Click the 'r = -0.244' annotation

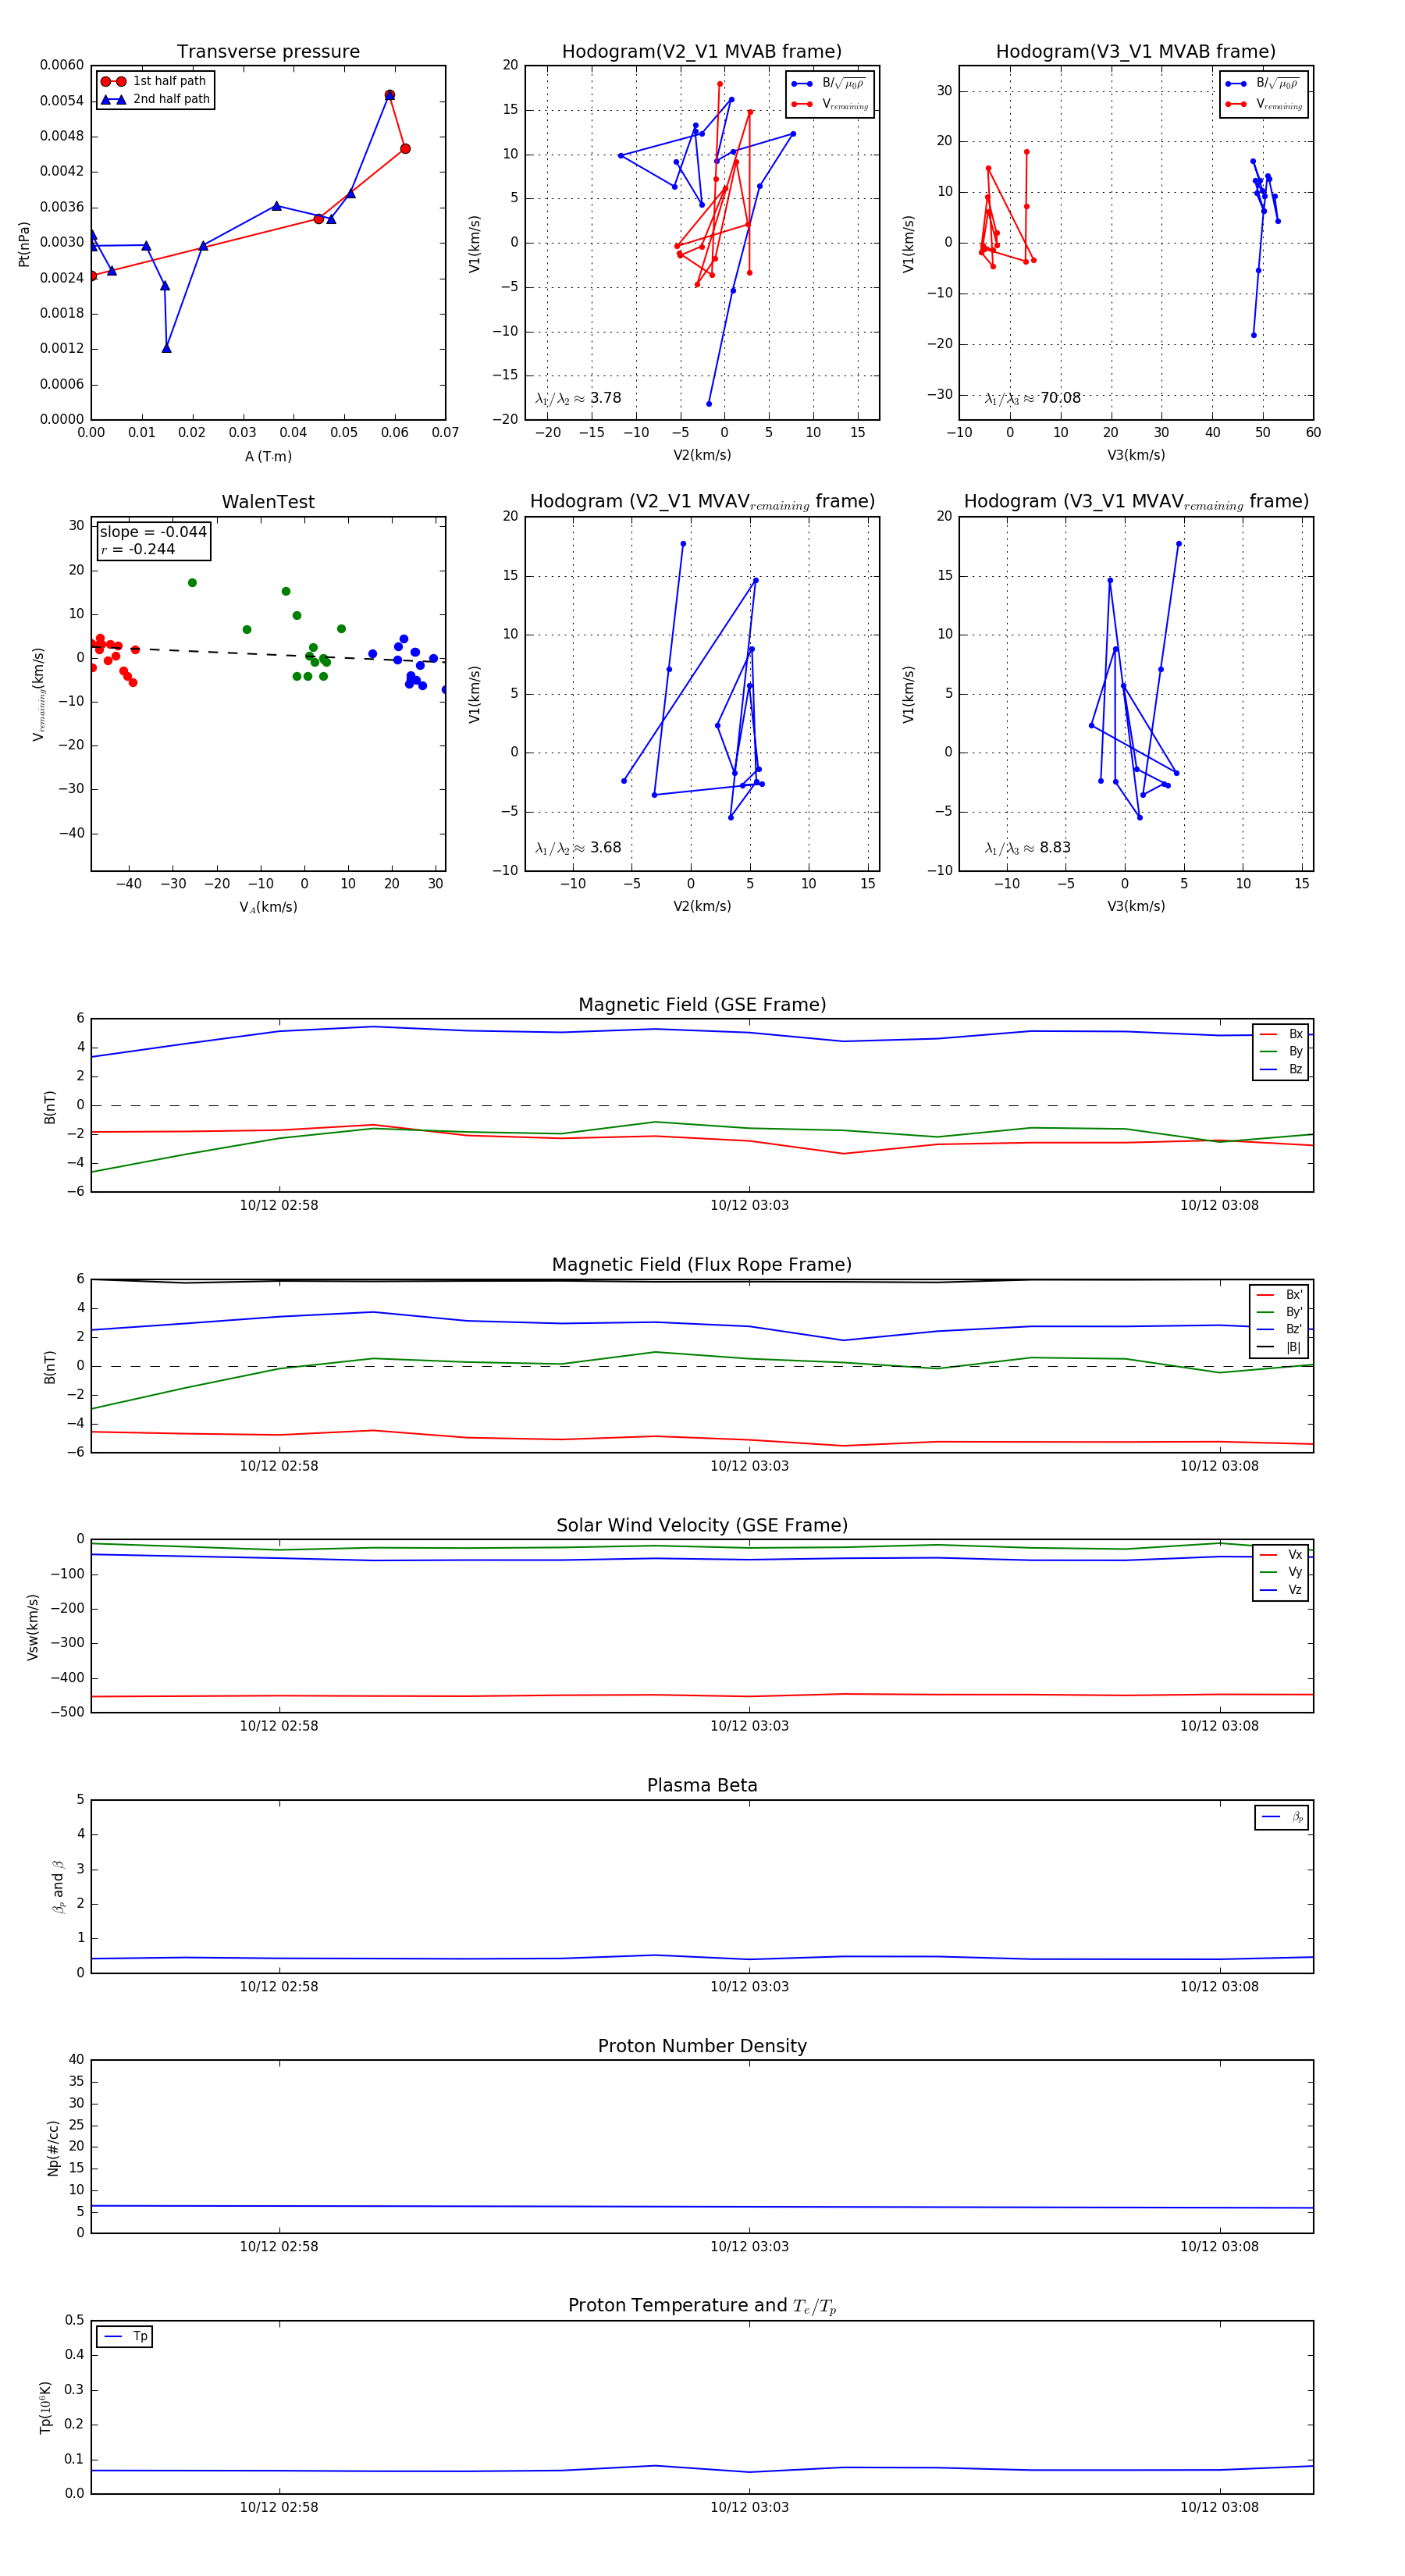point(138,549)
